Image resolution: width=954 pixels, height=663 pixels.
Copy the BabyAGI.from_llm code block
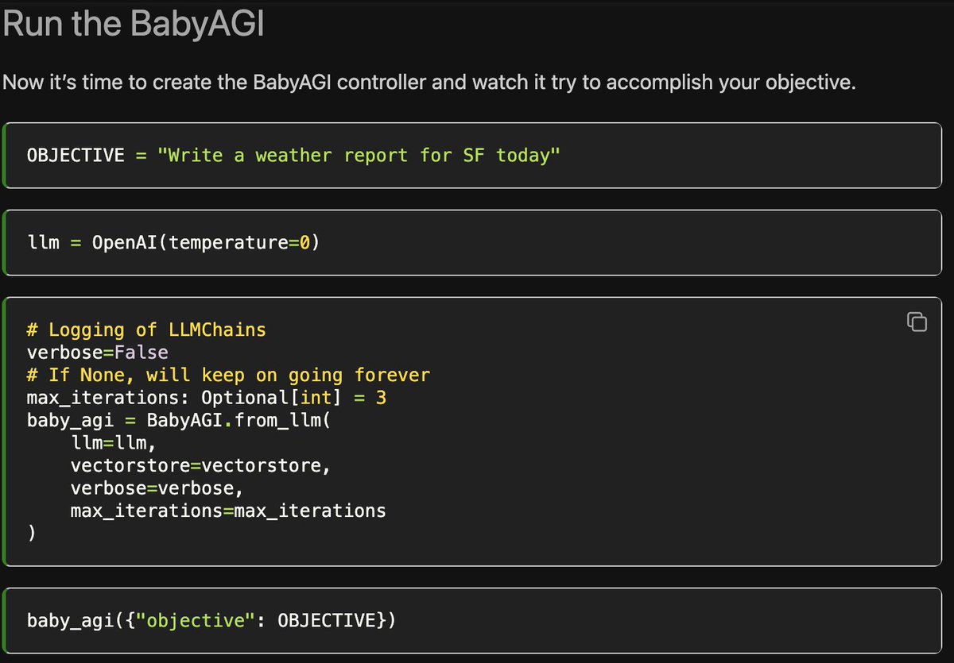[x=917, y=322]
